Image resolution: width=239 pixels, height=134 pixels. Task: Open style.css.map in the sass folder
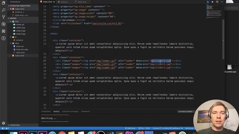click(22, 50)
